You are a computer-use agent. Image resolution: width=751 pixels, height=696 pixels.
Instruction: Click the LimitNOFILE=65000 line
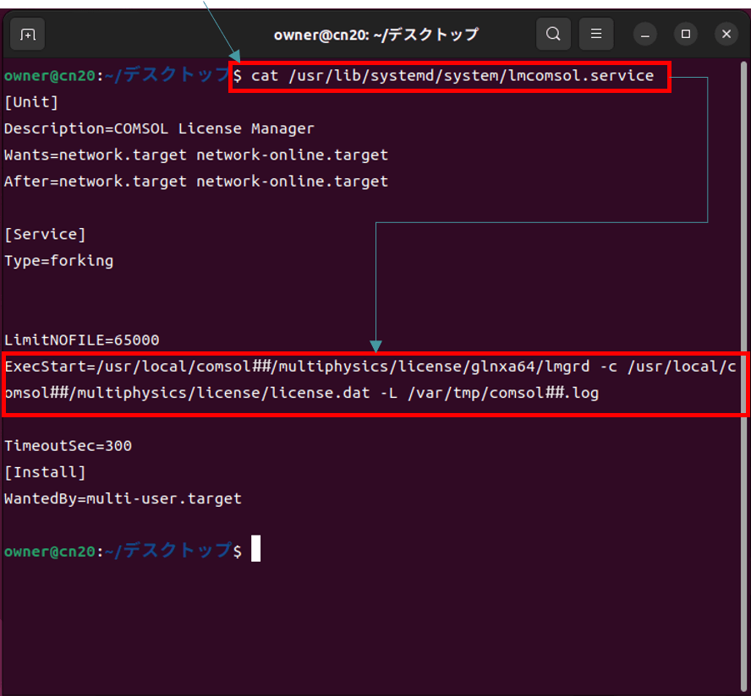click(82, 340)
